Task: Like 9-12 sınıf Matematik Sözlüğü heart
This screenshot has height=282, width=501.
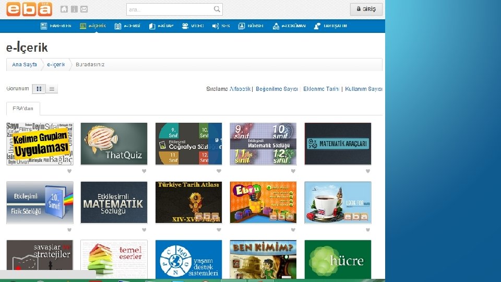Action: [x=293, y=171]
